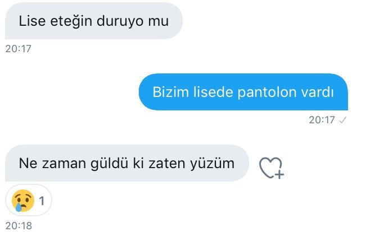Click the 'Lise eteğin duruyo mu' message bubble
The image size is (366, 232).
[93, 21]
